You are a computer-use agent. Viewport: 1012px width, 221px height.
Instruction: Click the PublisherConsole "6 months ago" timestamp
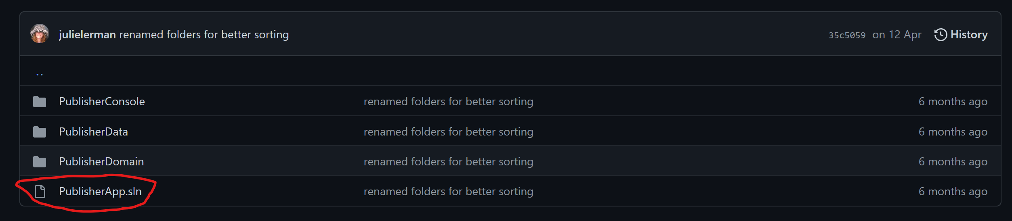pyautogui.click(x=953, y=102)
